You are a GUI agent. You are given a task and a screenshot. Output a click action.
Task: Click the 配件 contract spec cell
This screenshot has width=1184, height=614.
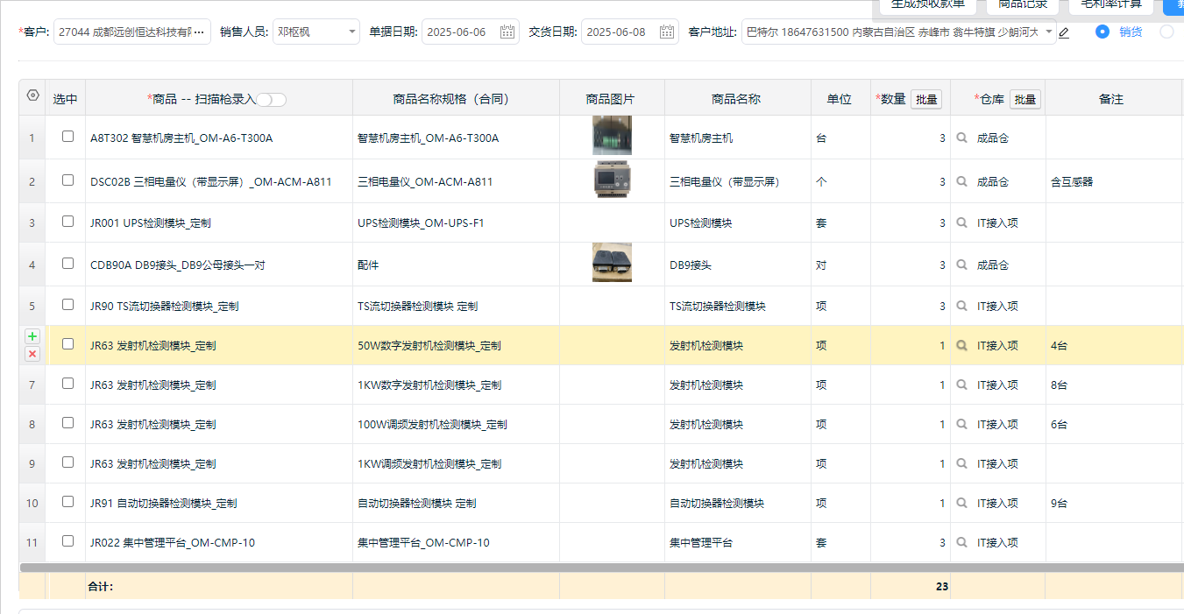click(x=456, y=265)
